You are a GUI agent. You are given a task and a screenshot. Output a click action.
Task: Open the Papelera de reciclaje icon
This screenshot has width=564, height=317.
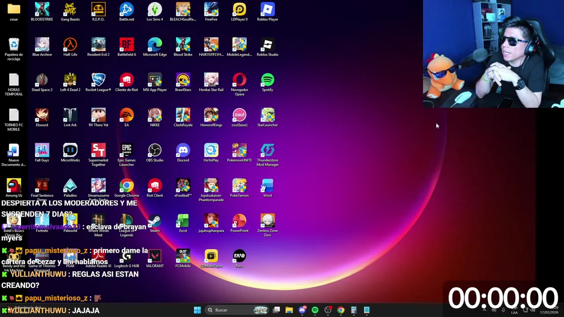(x=14, y=49)
